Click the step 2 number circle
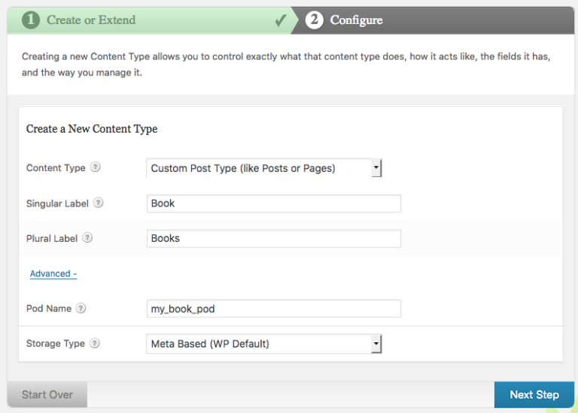Image resolution: width=578 pixels, height=413 pixels. coord(315,20)
